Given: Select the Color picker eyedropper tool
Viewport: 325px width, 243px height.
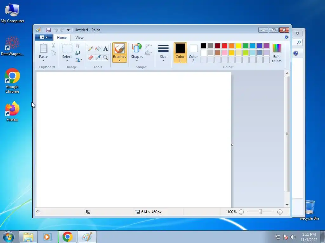Looking at the screenshot, I should pyautogui.click(x=98, y=58).
